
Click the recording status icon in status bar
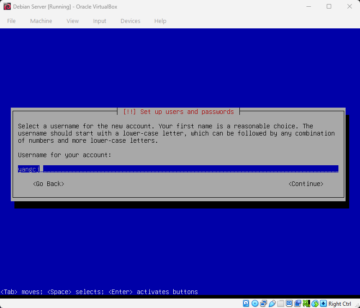[298, 303]
